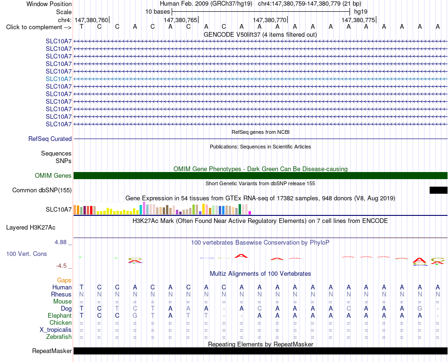Click the GTEx SLC10A7 expression bar chart

click(162, 208)
